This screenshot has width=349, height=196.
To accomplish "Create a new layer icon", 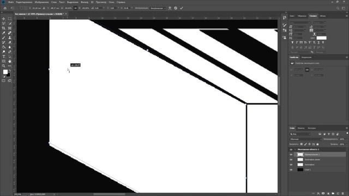I will coord(338,194).
